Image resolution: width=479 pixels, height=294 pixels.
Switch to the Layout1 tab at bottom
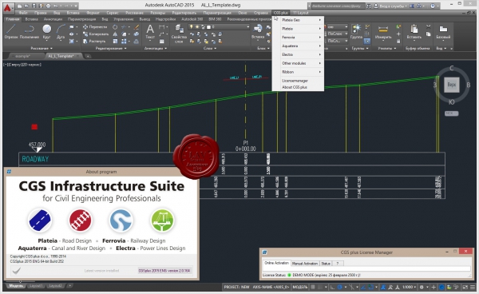coord(36,286)
